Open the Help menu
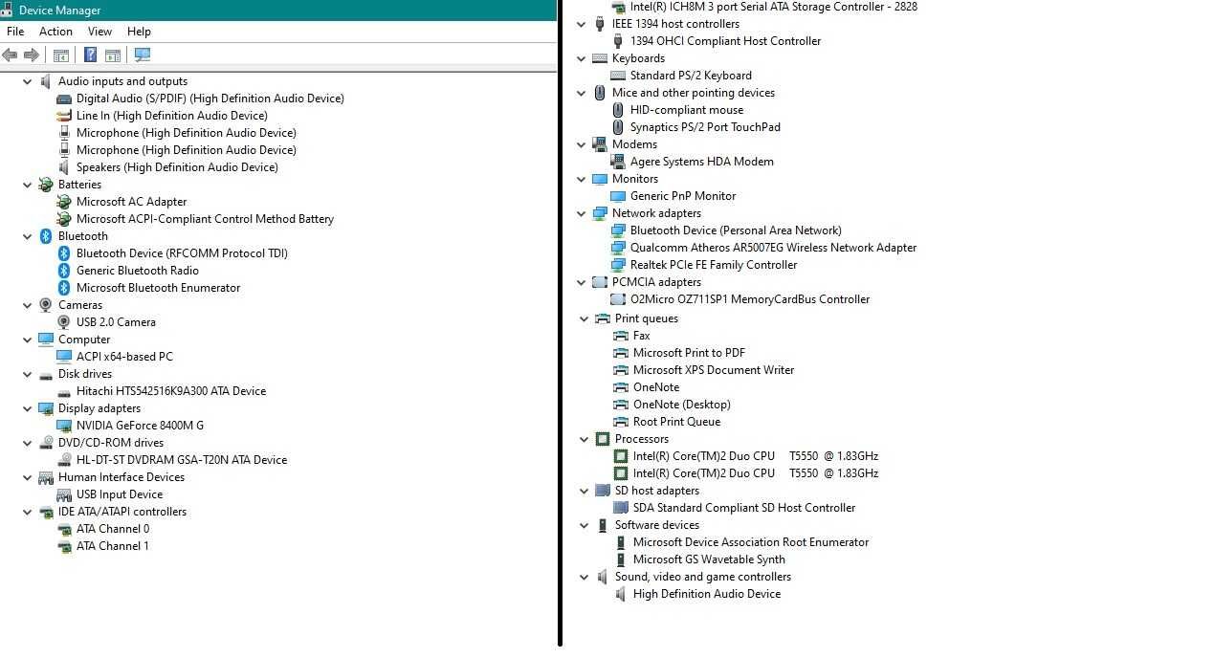Screen dimensions: 1214x658 coord(139,32)
